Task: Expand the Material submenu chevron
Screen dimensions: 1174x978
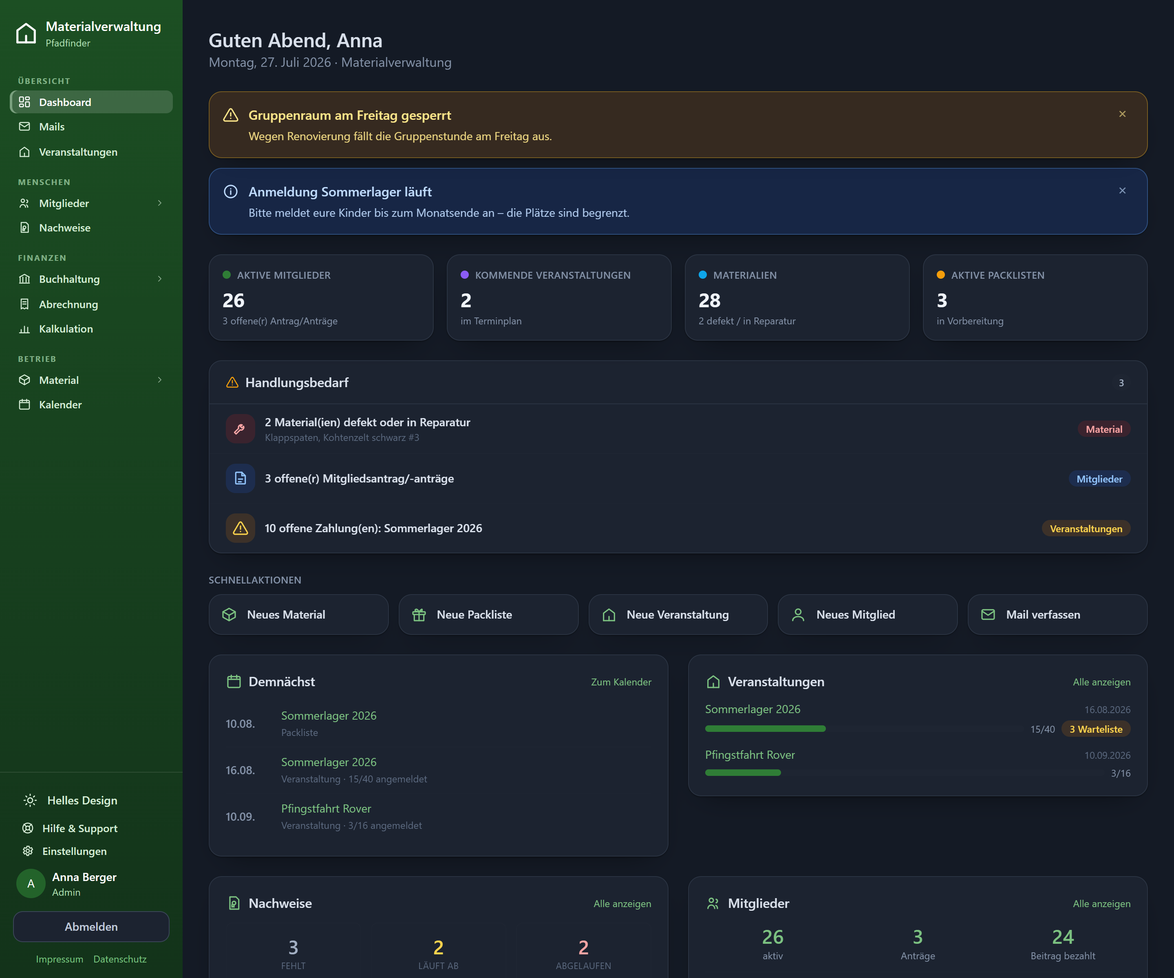Action: click(160, 380)
